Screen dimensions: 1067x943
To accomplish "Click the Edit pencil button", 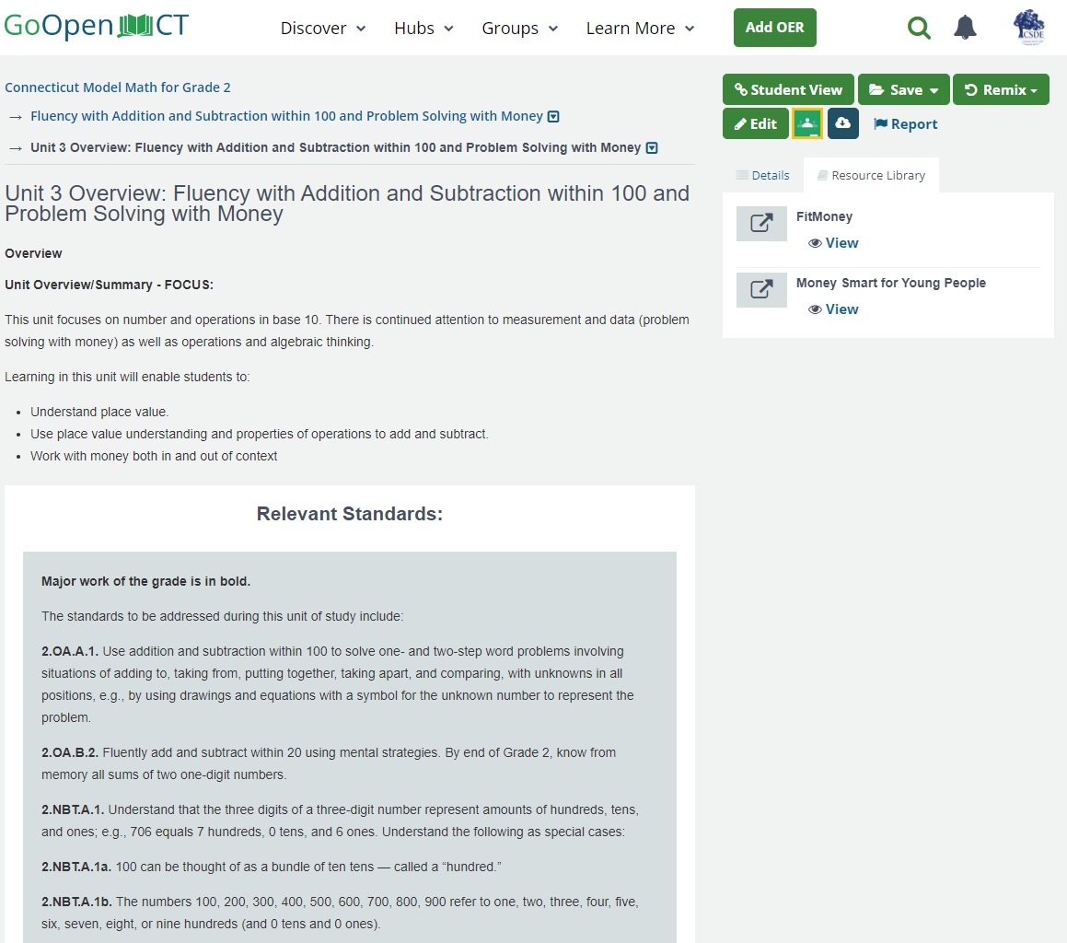I will click(755, 122).
